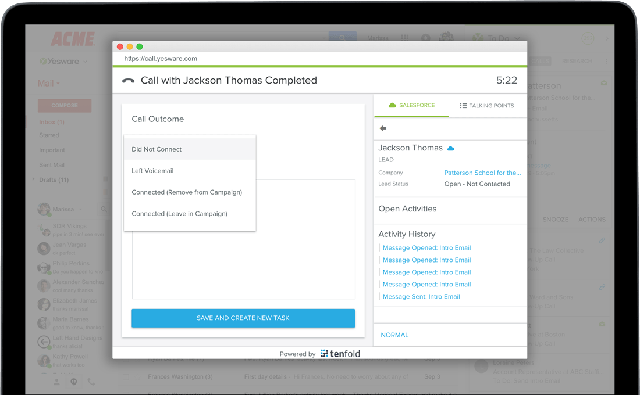Click the back arrow in Salesforce panel
The height and width of the screenshot is (395, 640).
tap(383, 128)
